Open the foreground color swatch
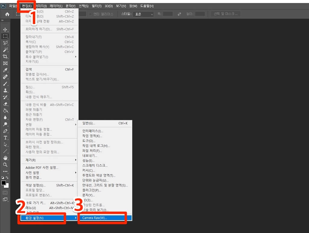The image size is (309, 233). [3, 183]
